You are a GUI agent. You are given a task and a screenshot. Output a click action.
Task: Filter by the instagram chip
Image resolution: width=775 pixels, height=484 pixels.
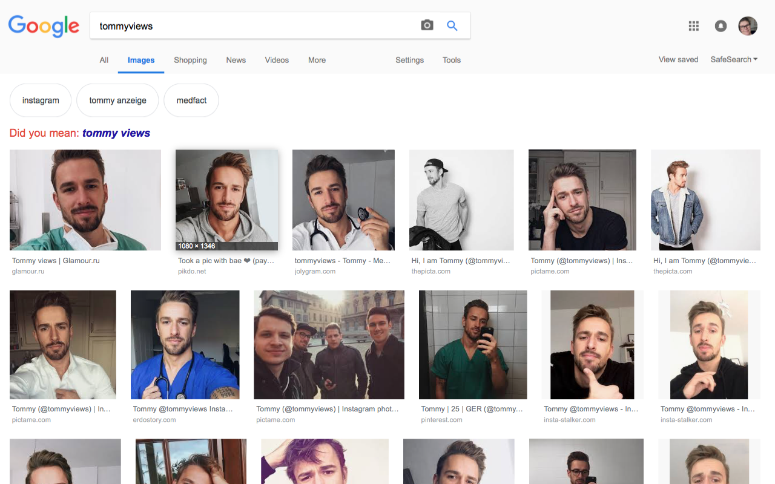[41, 100]
